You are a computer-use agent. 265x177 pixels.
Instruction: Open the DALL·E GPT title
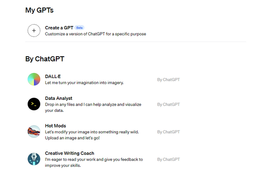point(53,76)
